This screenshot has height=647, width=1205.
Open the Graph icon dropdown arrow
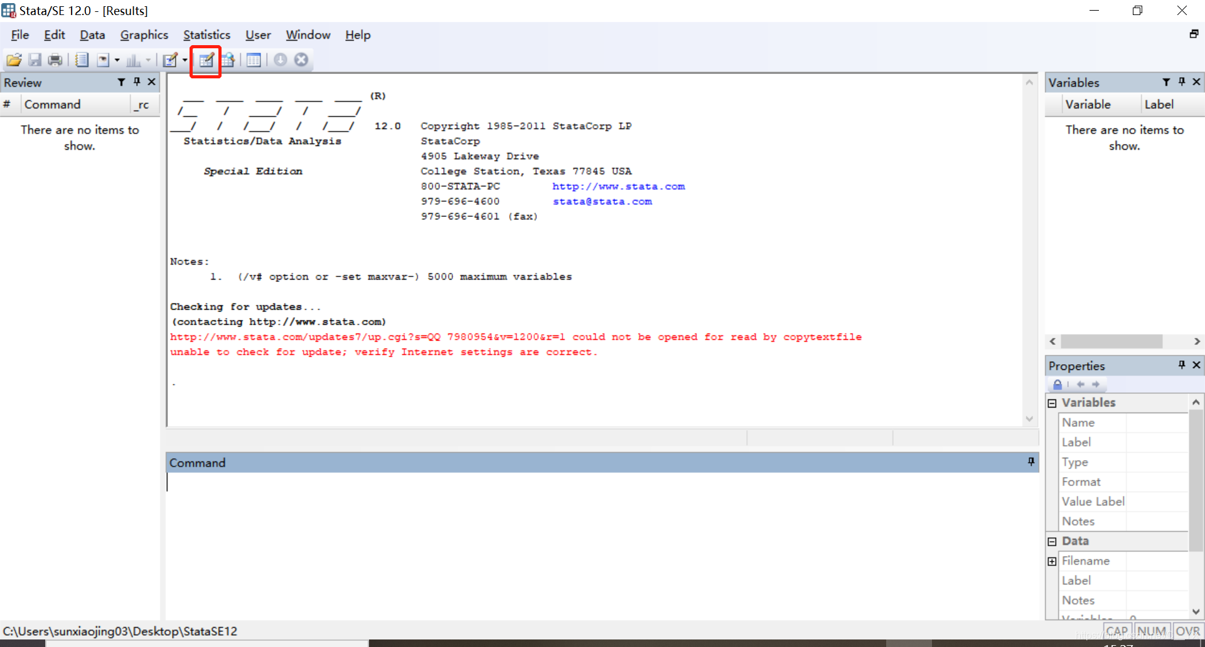pyautogui.click(x=148, y=60)
